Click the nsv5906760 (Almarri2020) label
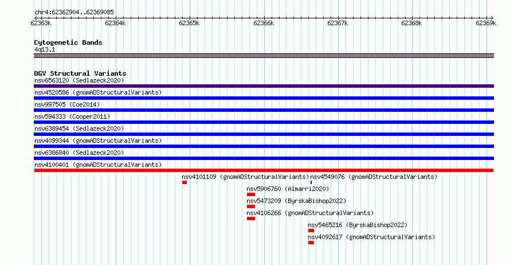 pos(288,189)
